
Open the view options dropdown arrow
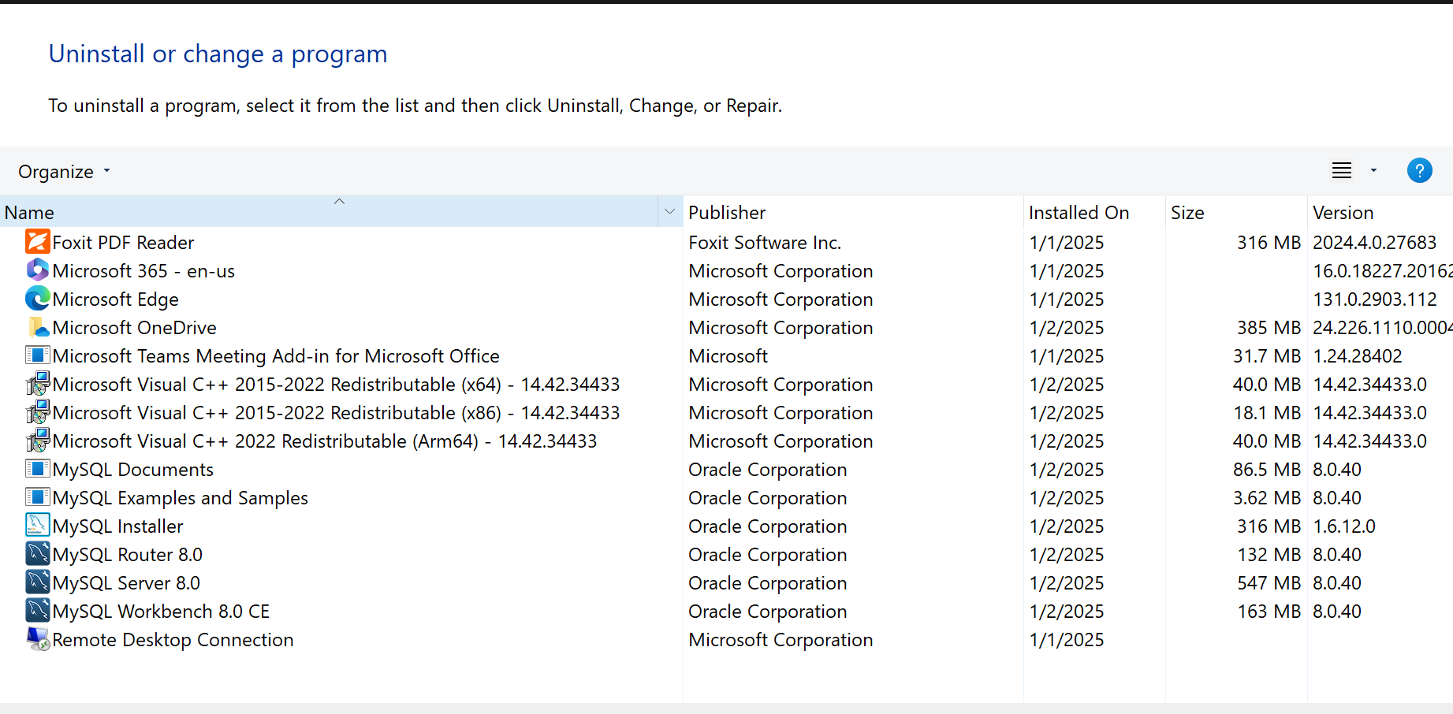point(1373,170)
